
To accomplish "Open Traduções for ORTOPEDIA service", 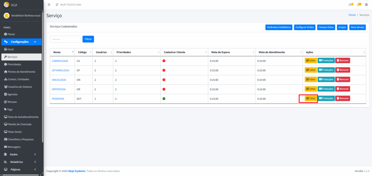I will (326, 89).
